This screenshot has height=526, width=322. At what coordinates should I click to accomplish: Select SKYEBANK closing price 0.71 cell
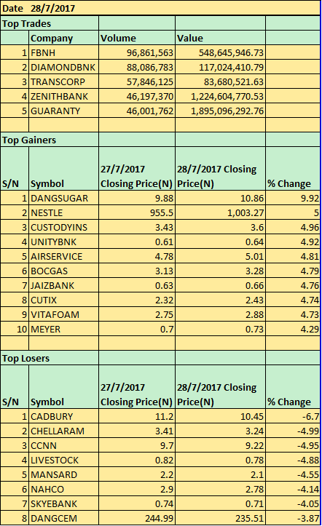[x=220, y=503]
